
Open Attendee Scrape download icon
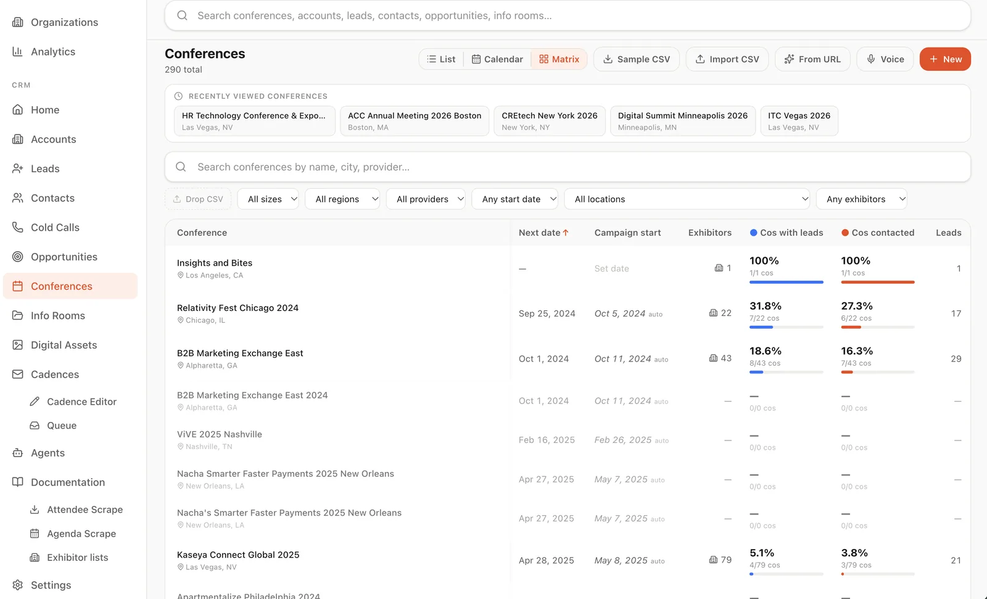tap(35, 510)
